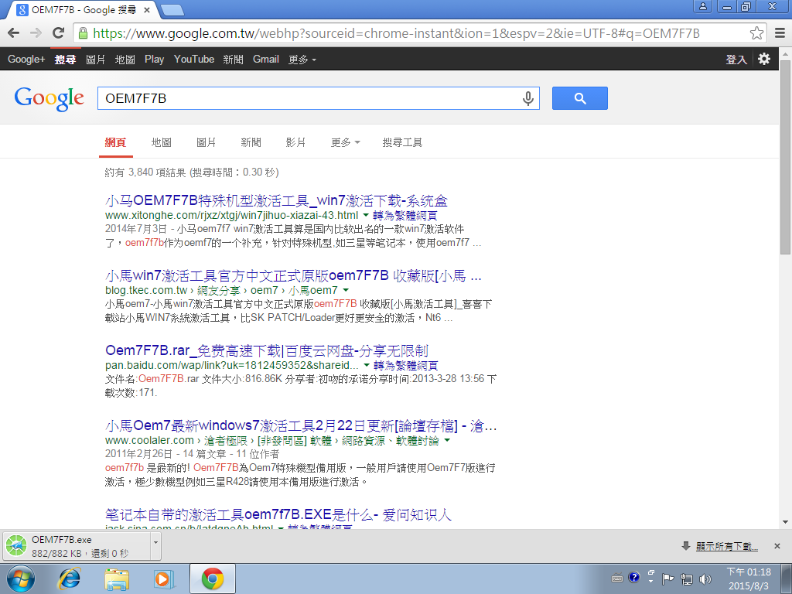Viewport: 792px width, 594px height.
Task: Bookmark this page with the star icon
Action: [756, 33]
